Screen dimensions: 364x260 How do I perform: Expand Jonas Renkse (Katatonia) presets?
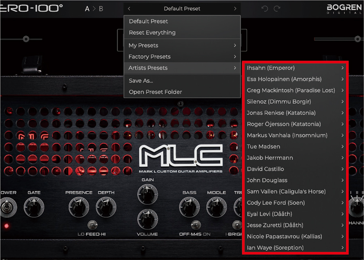(295, 113)
